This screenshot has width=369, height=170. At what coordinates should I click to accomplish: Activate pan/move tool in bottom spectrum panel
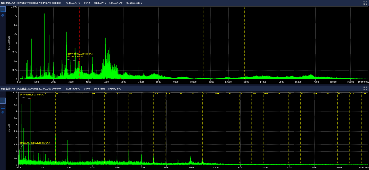pos(3,112)
